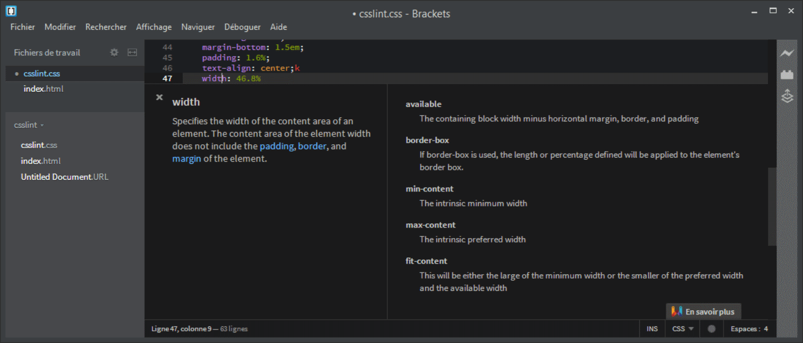The image size is (803, 343).
Task: Follow the margin link in description
Action: (187, 159)
